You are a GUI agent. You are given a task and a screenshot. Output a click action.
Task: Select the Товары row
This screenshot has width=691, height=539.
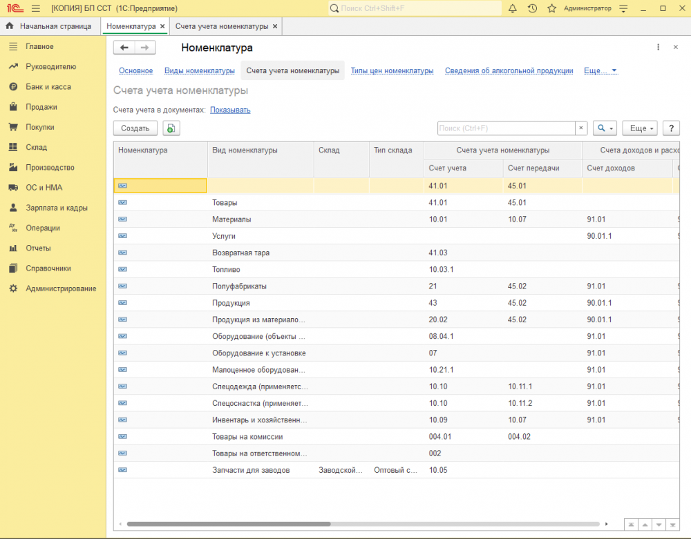pos(396,203)
